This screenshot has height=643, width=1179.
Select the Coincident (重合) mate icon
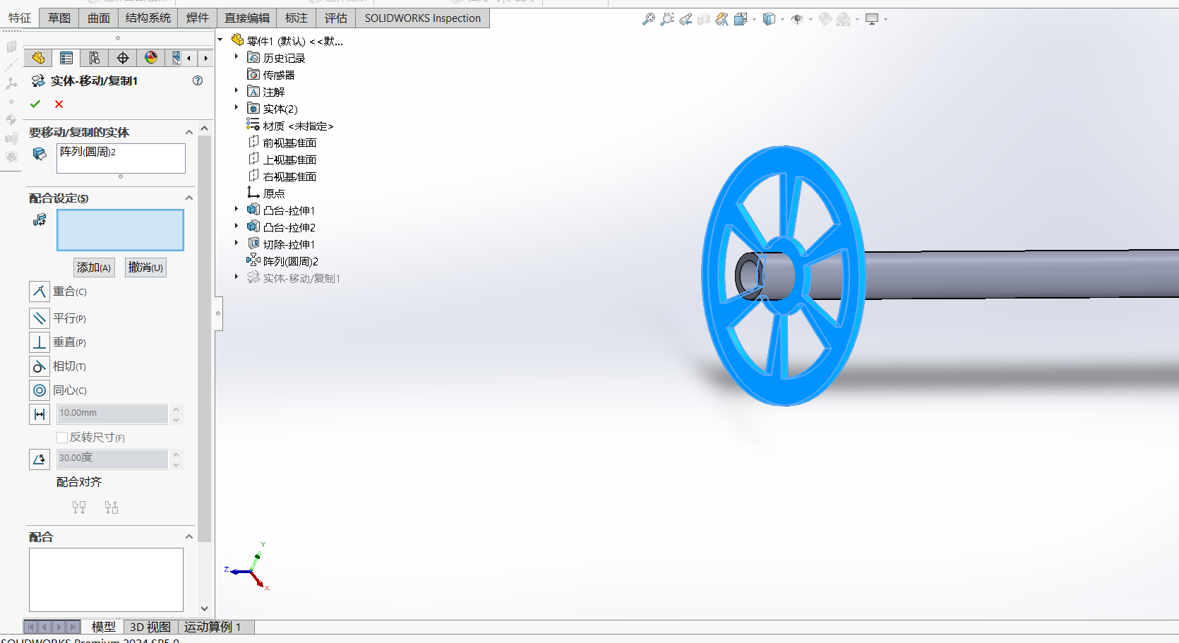coord(40,292)
